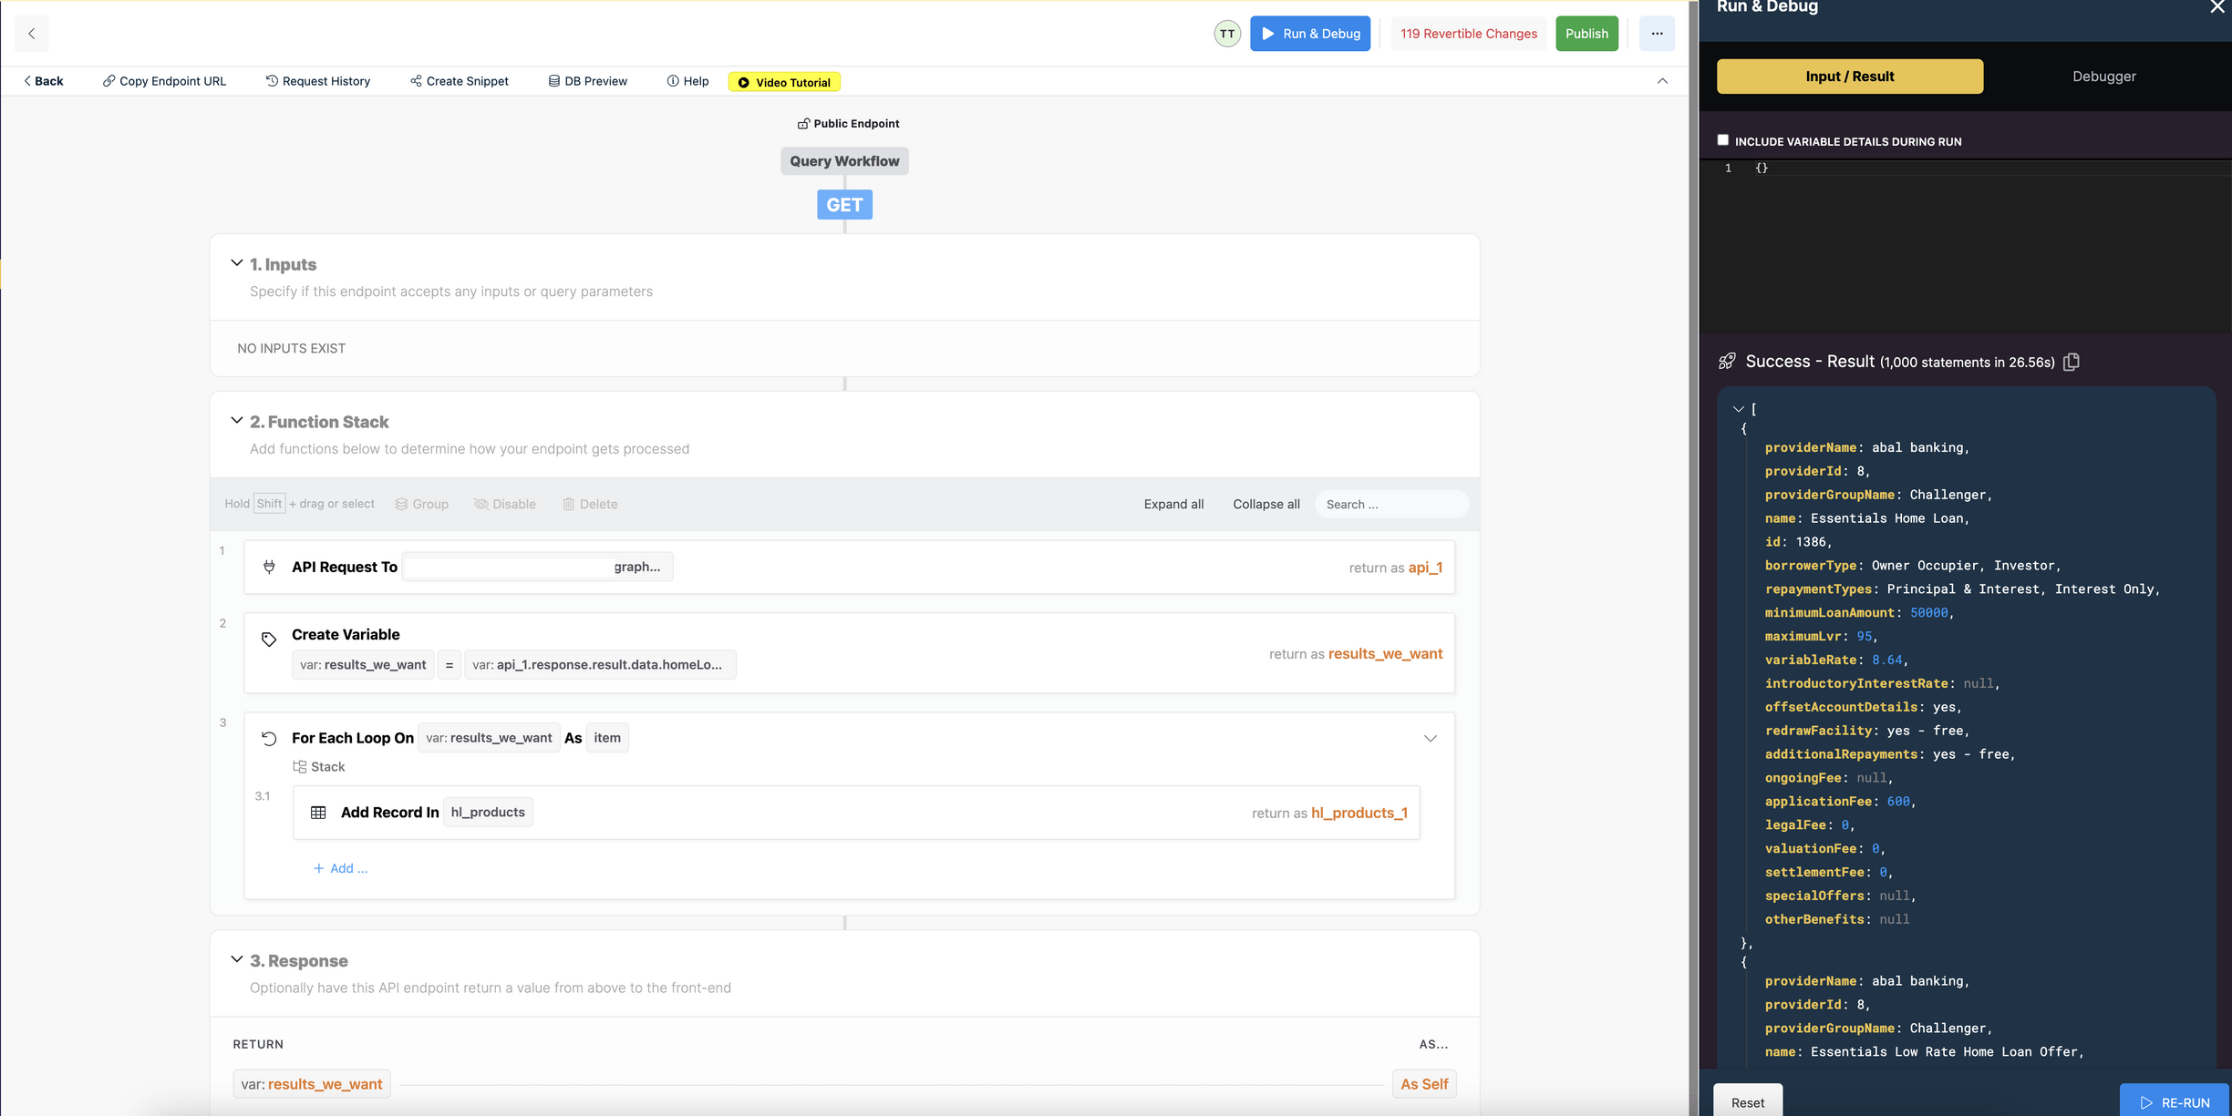Choose Create Snippet
The image size is (2232, 1116).
459,81
